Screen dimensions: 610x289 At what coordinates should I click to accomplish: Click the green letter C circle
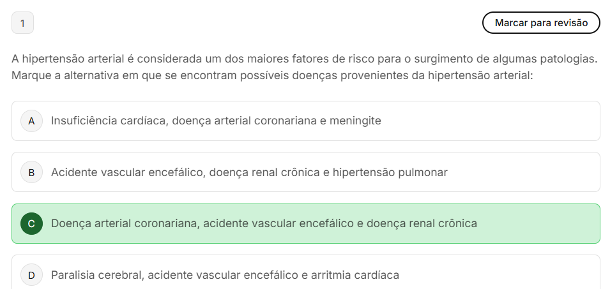pos(31,223)
